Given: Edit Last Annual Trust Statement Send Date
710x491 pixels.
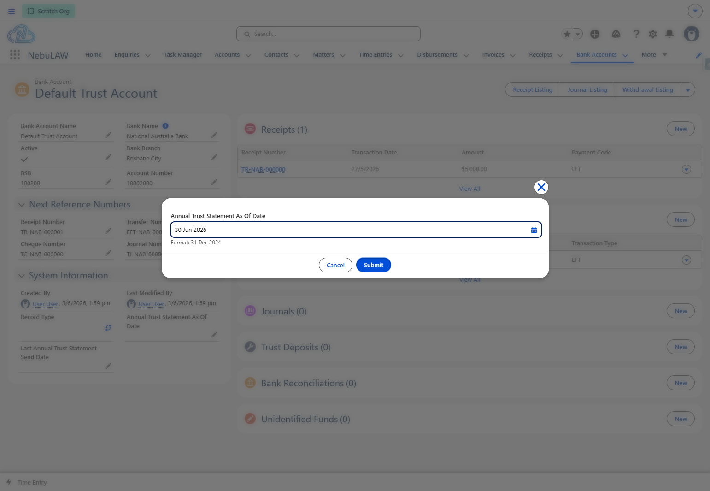Looking at the screenshot, I should [x=108, y=366].
